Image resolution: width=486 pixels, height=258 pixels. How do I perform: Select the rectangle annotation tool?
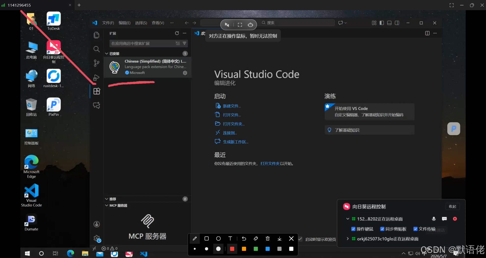pos(207,238)
